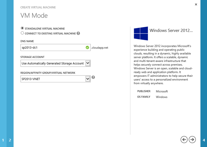Click the Windows Server logo image
207x147 pixels.
point(141,33)
